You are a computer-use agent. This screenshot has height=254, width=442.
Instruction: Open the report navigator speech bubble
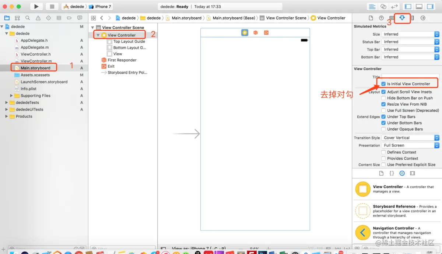tap(80, 18)
